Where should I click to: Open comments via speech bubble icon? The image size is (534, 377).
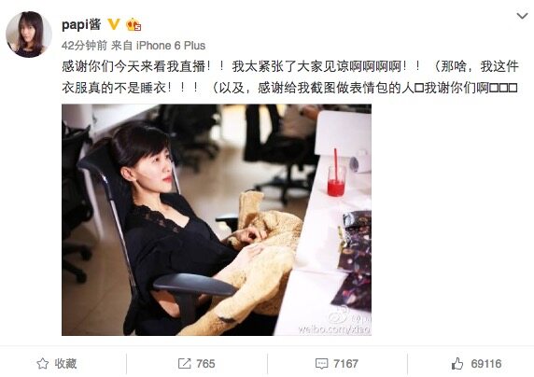[321, 364]
